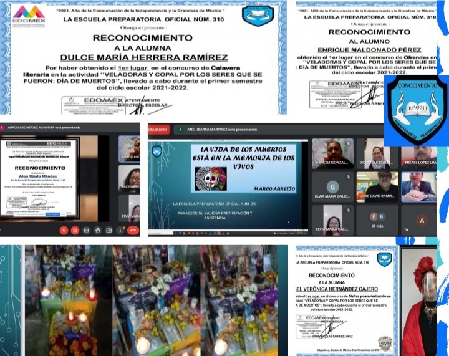Select the JOSE DAVID RAMIR... participant tile

click(377, 187)
